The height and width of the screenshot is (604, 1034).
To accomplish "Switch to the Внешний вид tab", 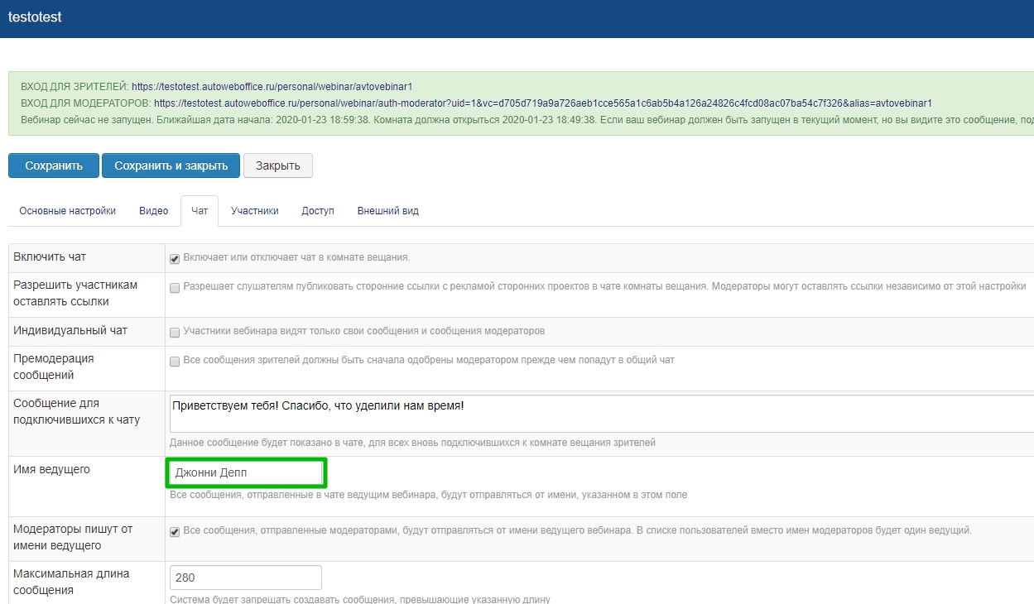I will [x=387, y=211].
